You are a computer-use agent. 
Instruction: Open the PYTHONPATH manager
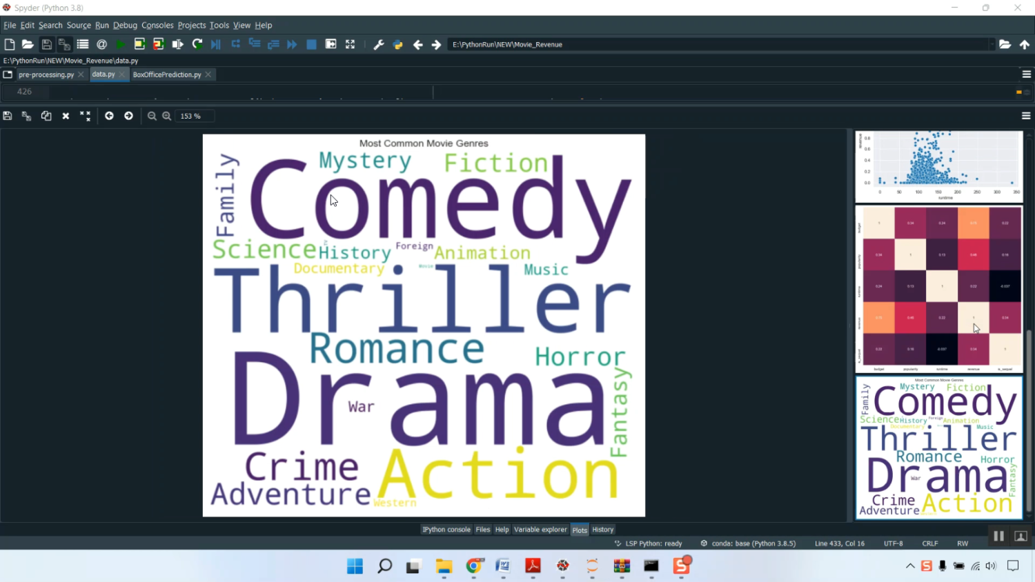397,44
